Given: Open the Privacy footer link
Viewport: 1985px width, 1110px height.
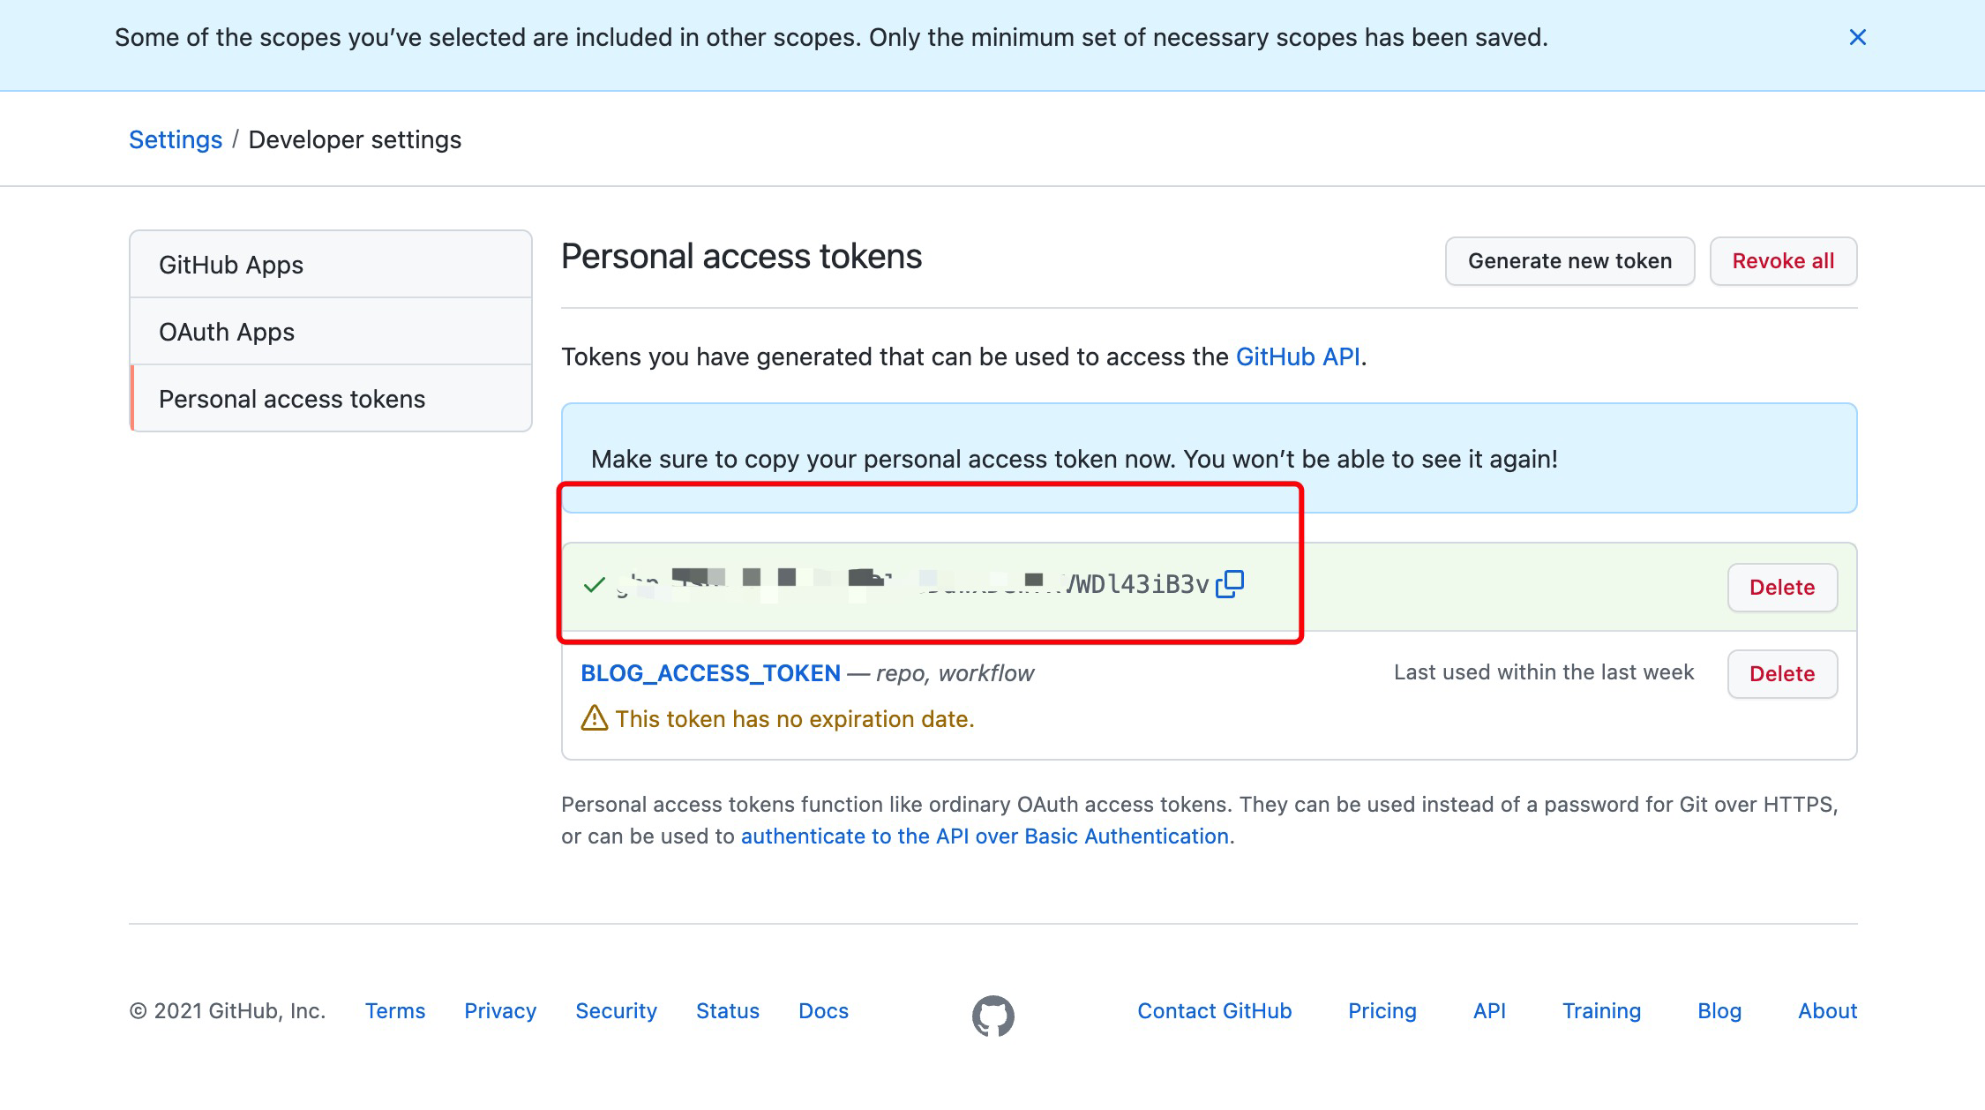Looking at the screenshot, I should (x=500, y=1011).
